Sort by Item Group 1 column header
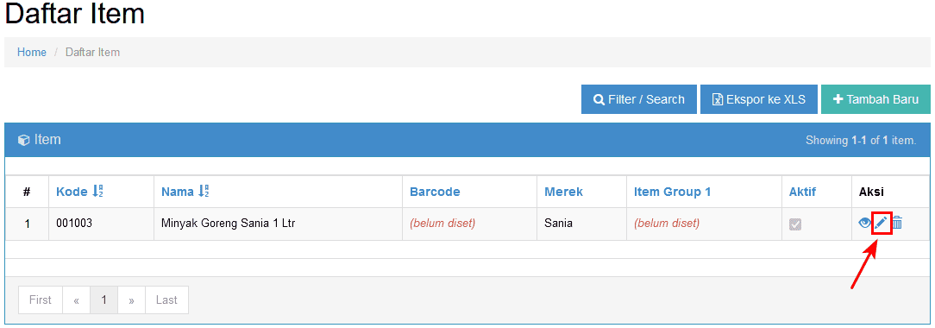 (672, 192)
